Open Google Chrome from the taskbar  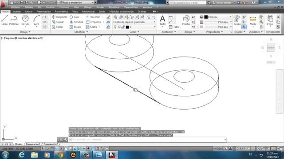[x=60, y=155]
